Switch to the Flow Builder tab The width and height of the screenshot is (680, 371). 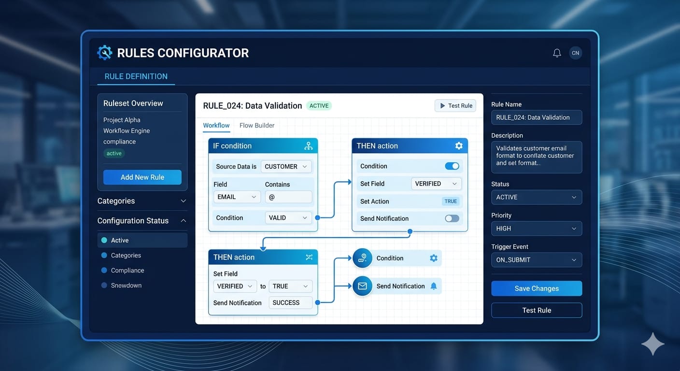tap(257, 125)
